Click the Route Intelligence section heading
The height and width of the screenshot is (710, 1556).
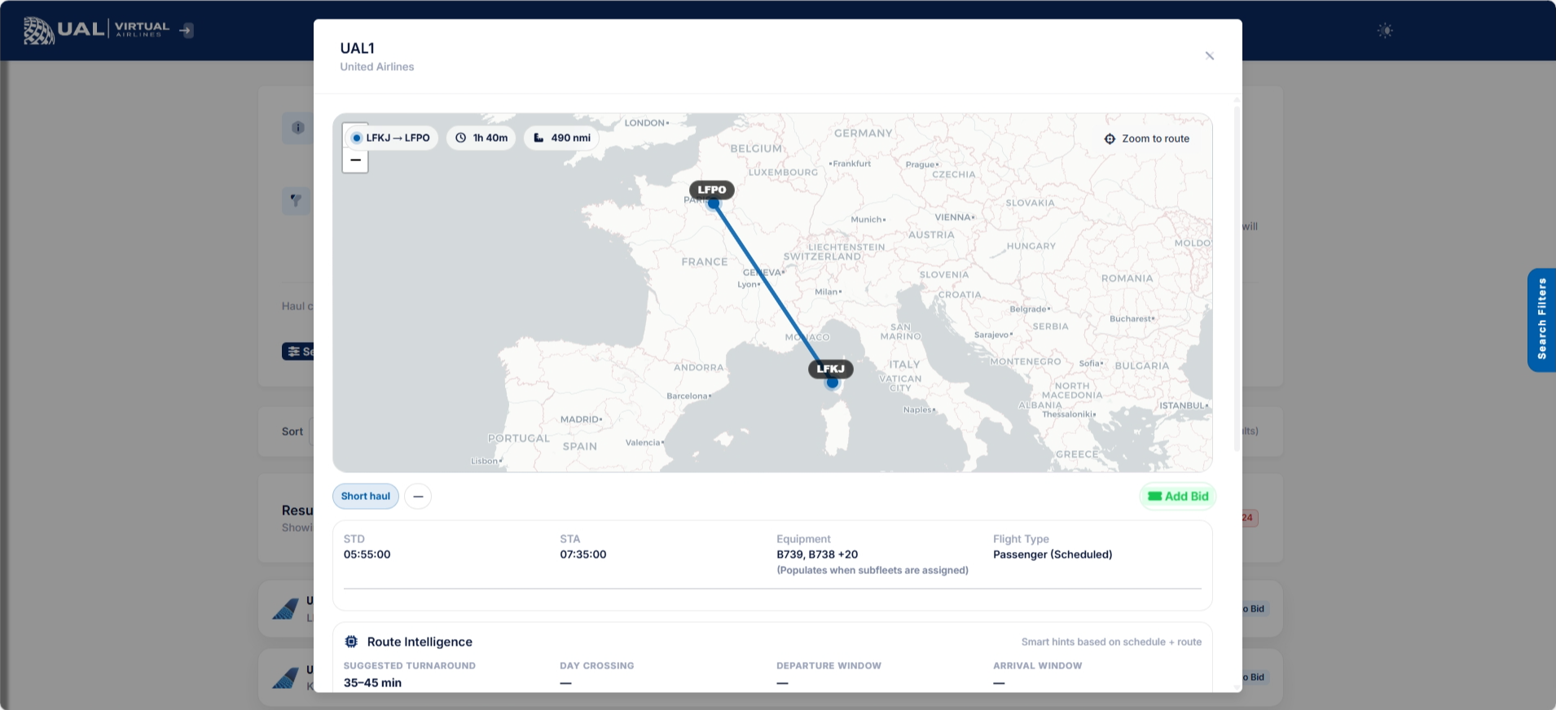point(420,642)
